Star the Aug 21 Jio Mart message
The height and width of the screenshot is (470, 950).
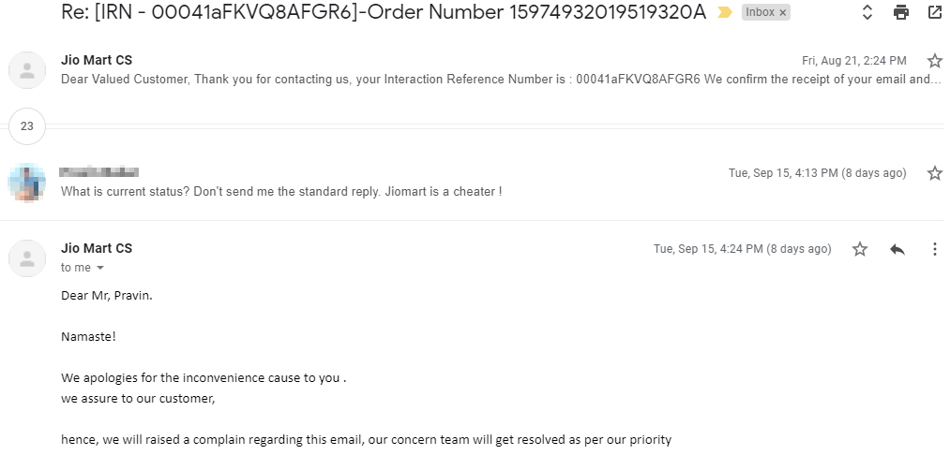934,61
